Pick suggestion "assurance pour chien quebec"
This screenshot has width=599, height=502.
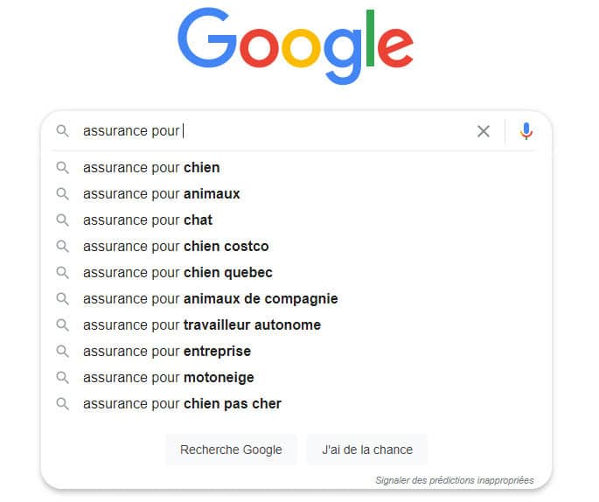point(178,272)
